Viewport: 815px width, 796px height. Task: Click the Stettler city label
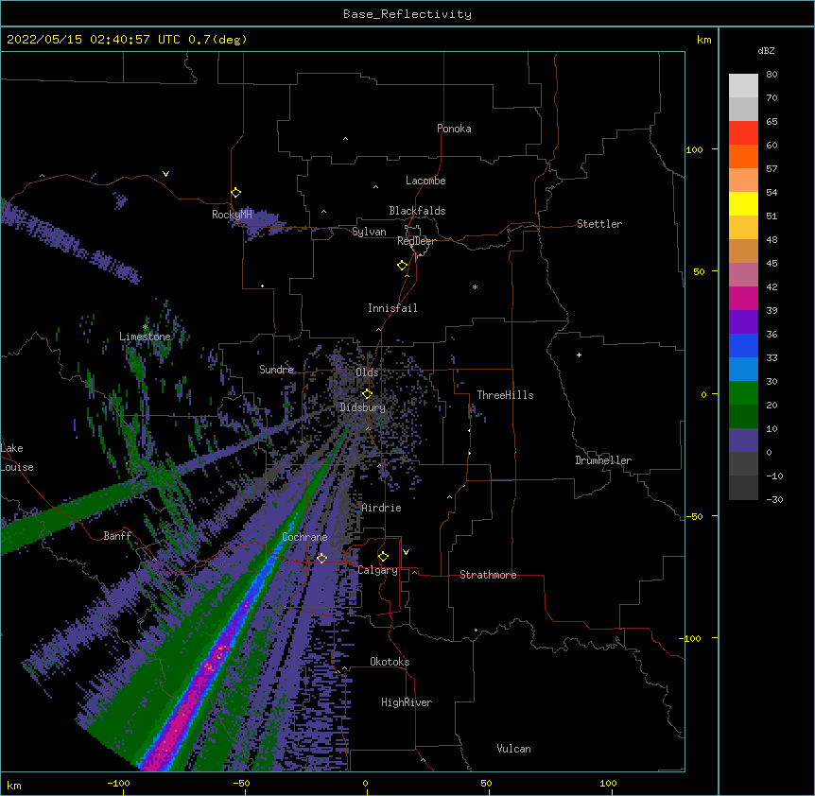pyautogui.click(x=599, y=224)
